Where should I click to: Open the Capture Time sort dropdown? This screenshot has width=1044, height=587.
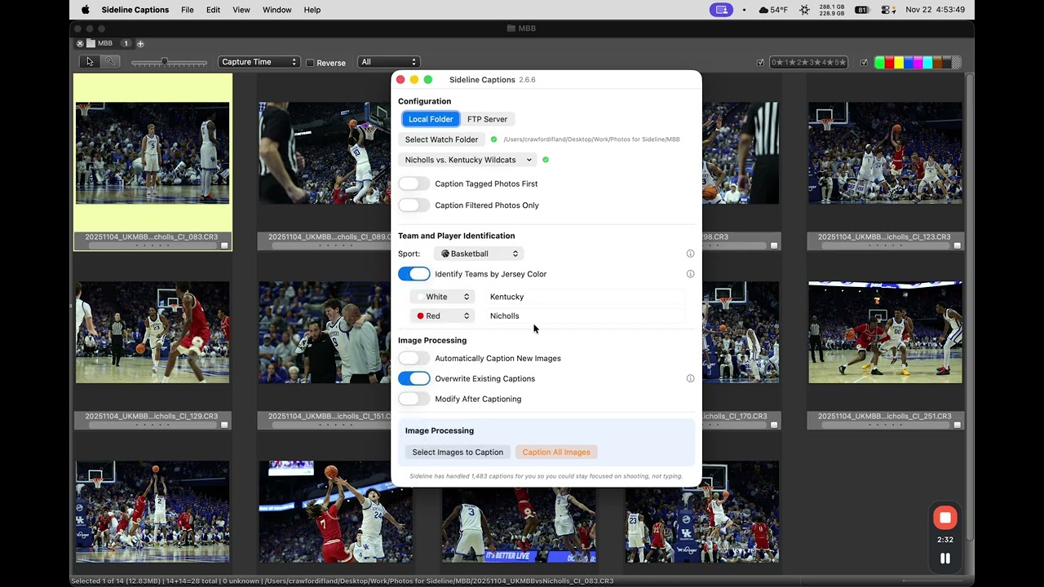click(259, 62)
